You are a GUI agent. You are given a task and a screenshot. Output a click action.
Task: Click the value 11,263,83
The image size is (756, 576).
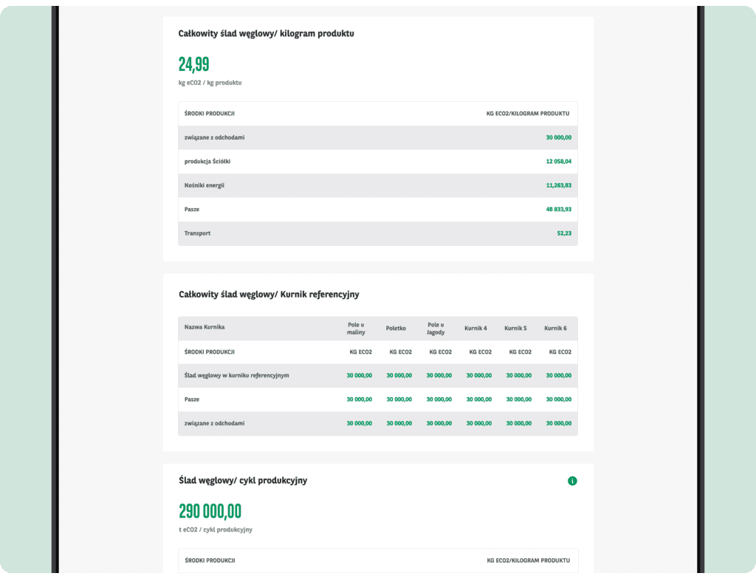558,185
